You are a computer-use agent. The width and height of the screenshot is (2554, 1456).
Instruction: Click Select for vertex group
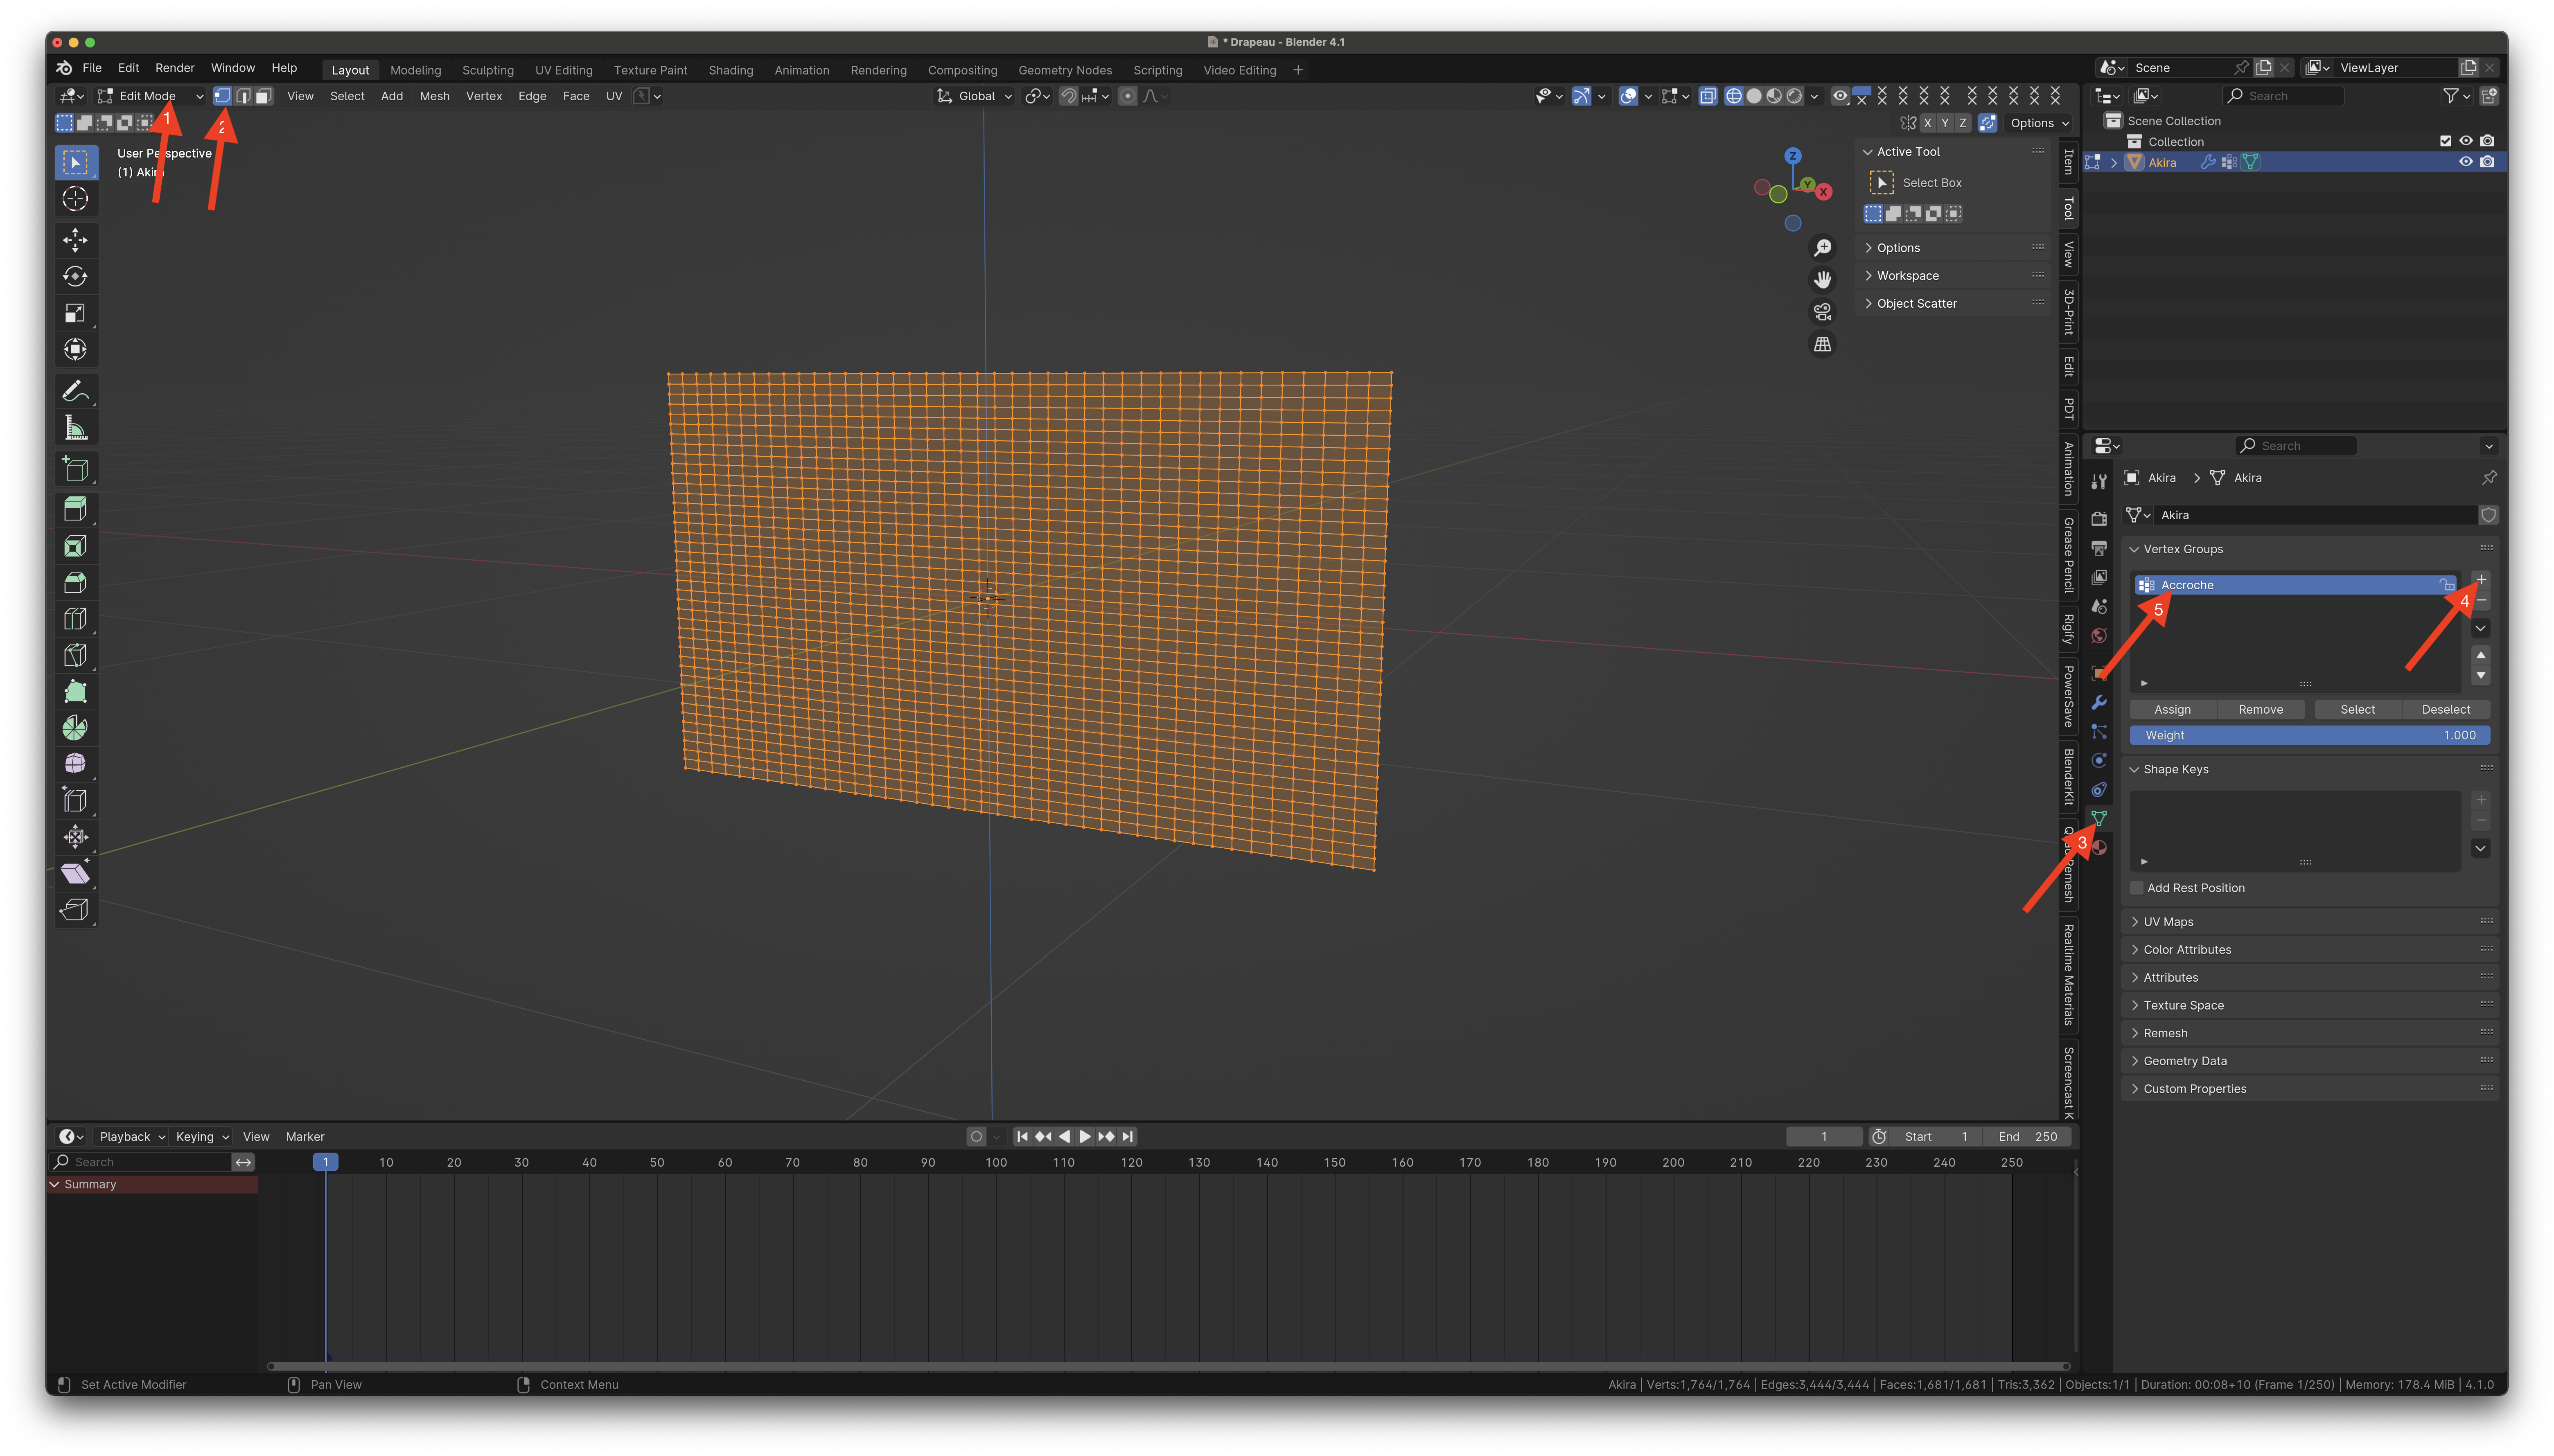[x=2357, y=710]
